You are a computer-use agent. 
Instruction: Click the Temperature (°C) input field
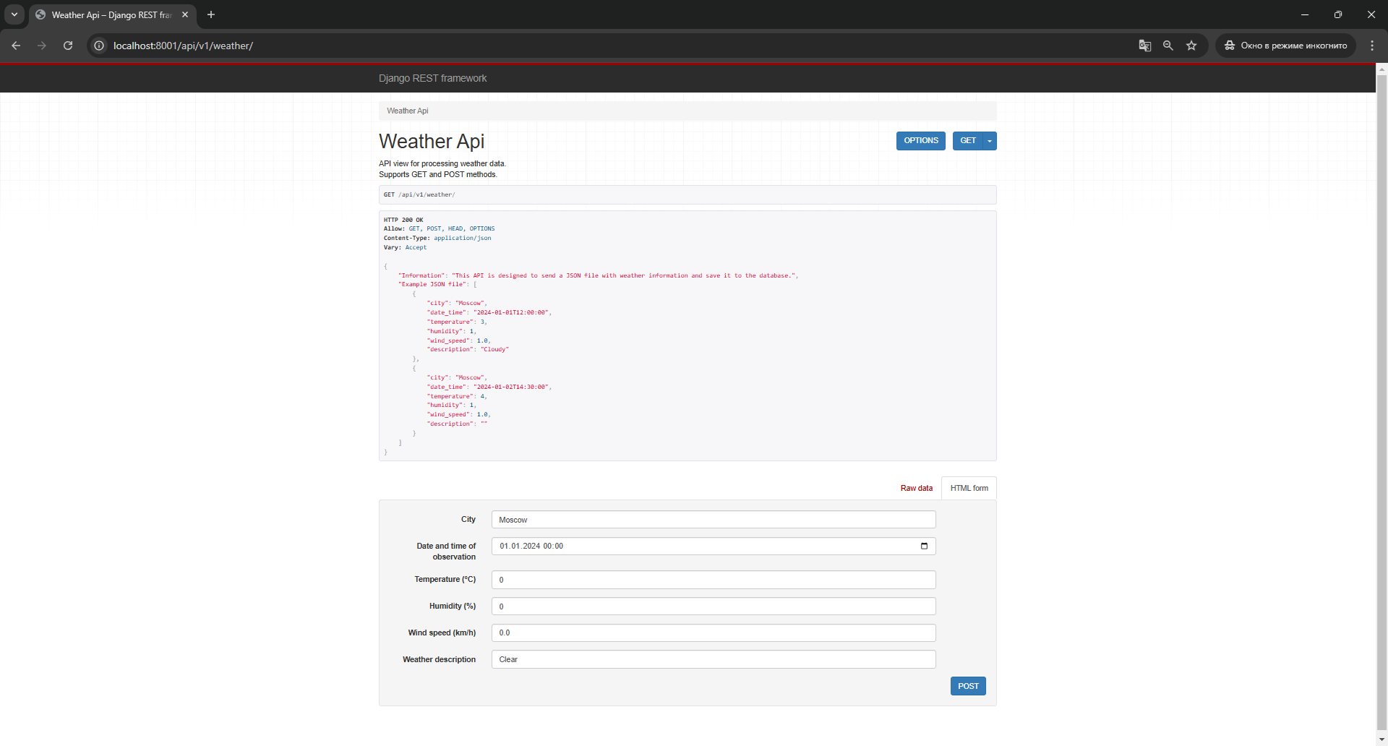tap(713, 580)
